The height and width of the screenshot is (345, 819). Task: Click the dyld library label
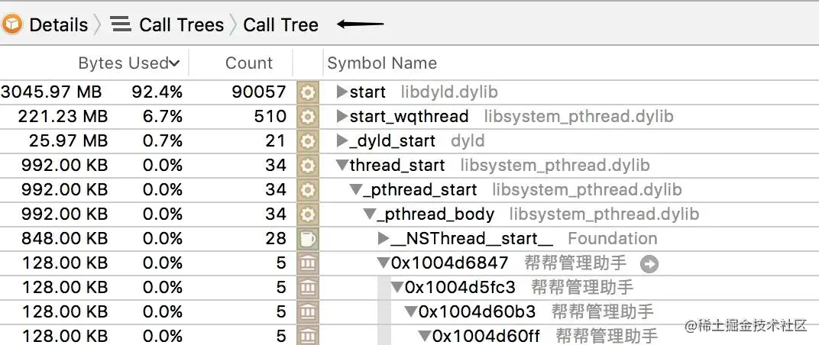coord(468,141)
